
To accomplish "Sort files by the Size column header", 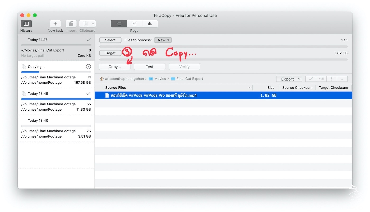I will tap(271, 87).
